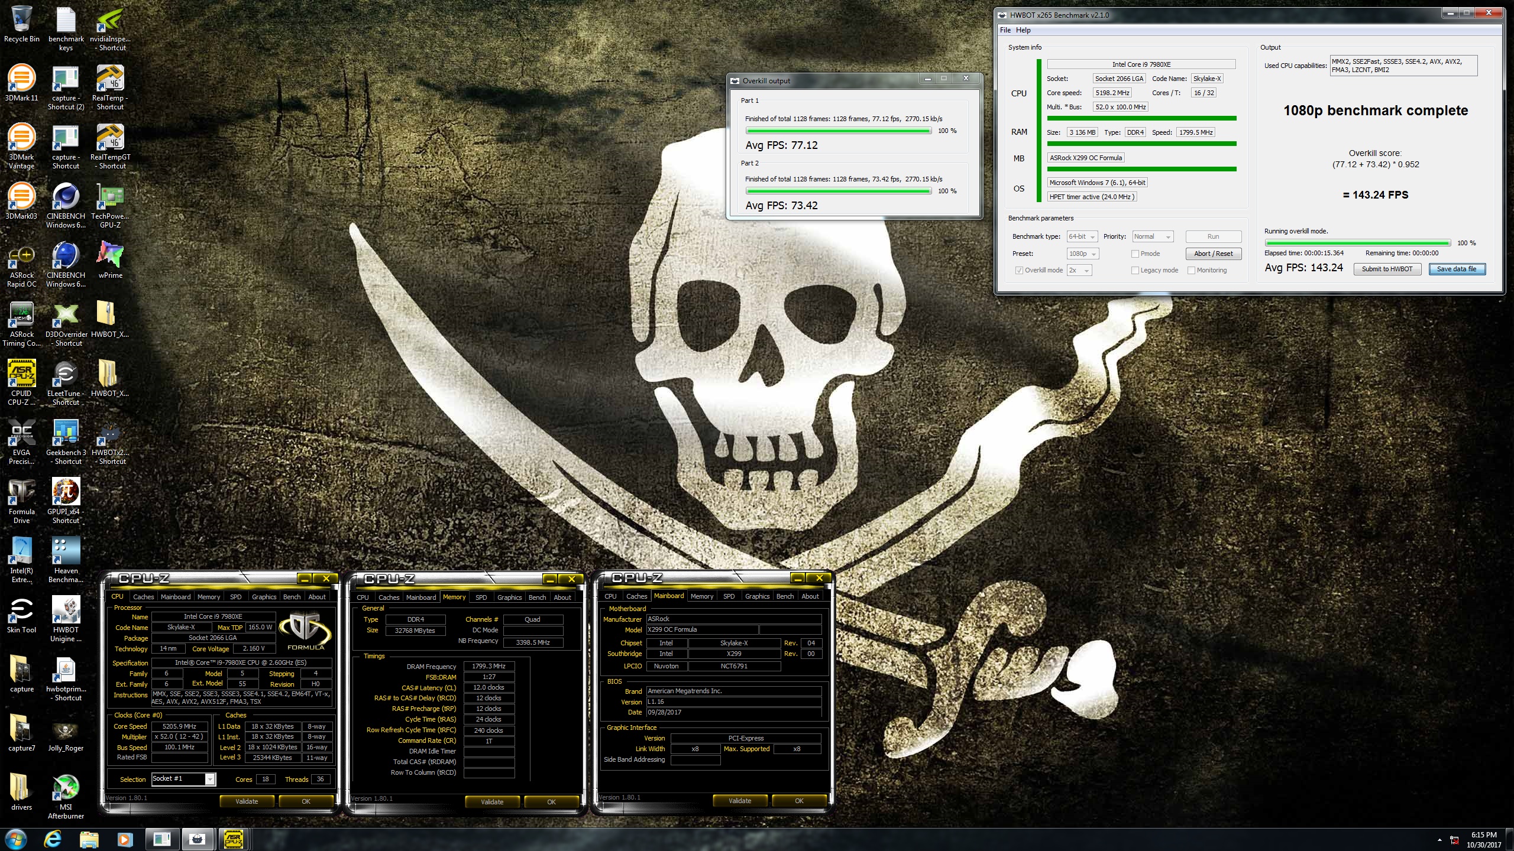Toggle the Overkill mode checkbox
The width and height of the screenshot is (1514, 851).
click(x=1018, y=270)
